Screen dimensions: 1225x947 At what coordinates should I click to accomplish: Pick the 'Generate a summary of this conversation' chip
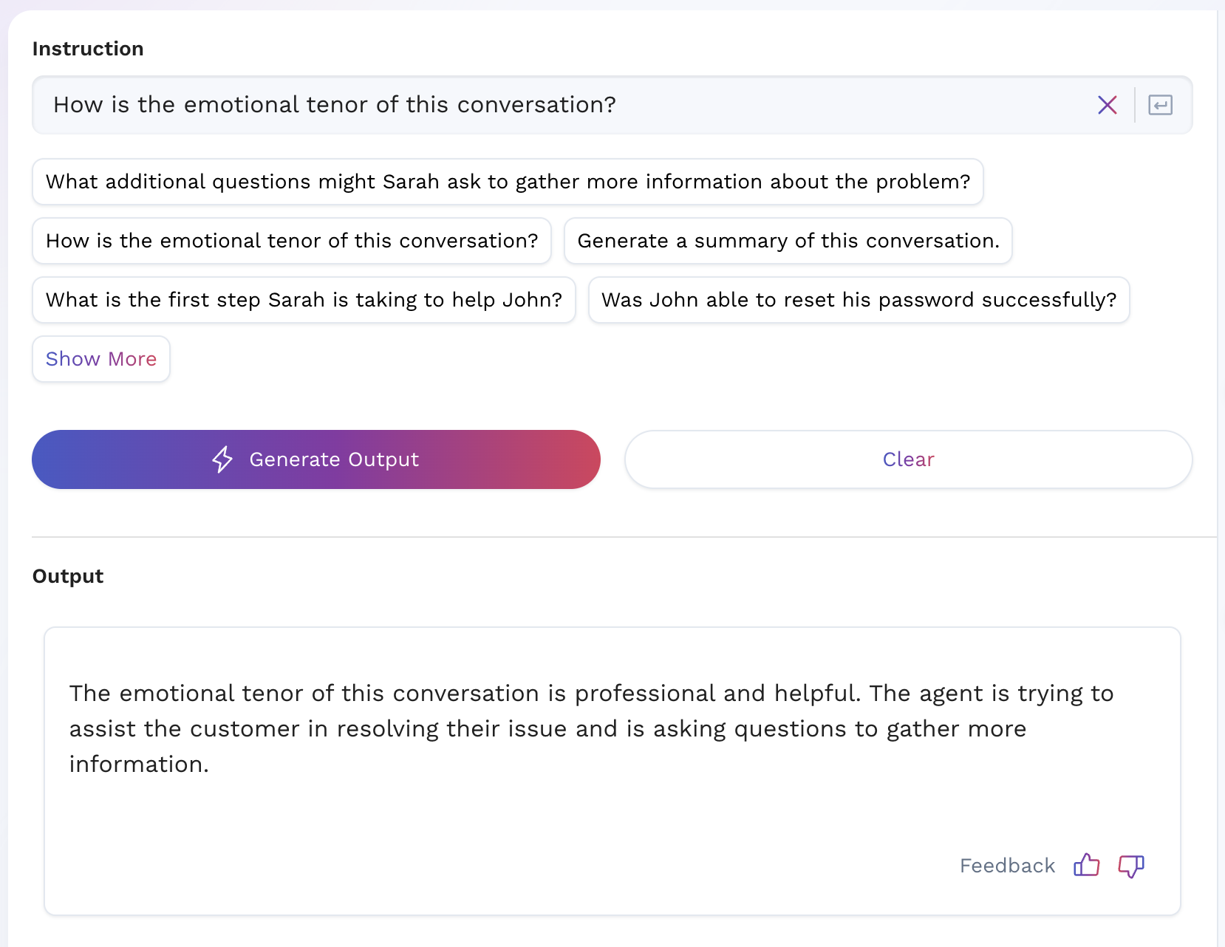click(x=788, y=241)
